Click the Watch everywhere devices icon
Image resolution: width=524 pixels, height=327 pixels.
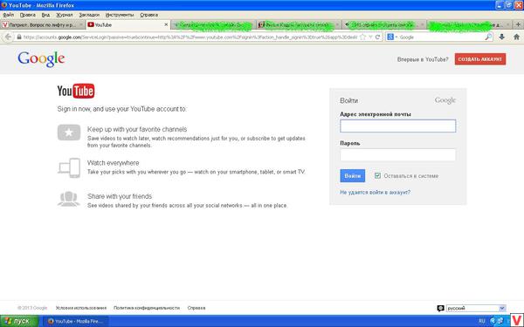69,167
